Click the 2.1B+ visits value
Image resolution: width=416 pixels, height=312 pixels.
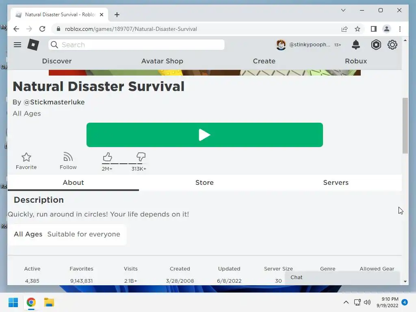click(x=130, y=281)
